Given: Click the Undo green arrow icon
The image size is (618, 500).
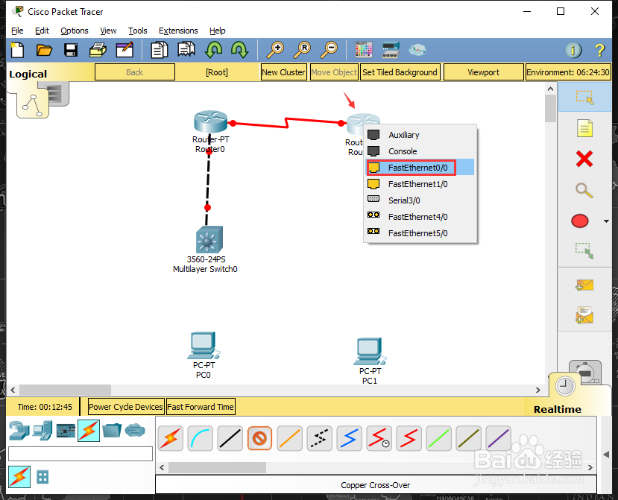Looking at the screenshot, I should 213,50.
